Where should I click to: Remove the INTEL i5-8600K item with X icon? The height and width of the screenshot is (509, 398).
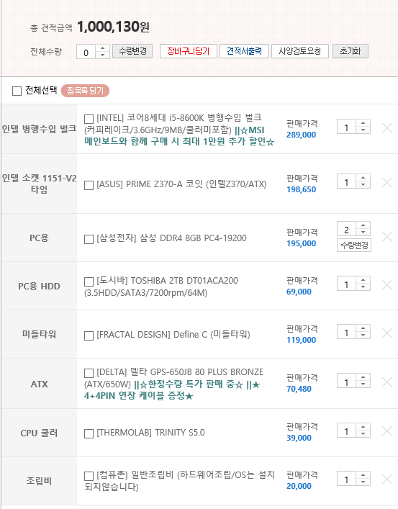tap(387, 128)
